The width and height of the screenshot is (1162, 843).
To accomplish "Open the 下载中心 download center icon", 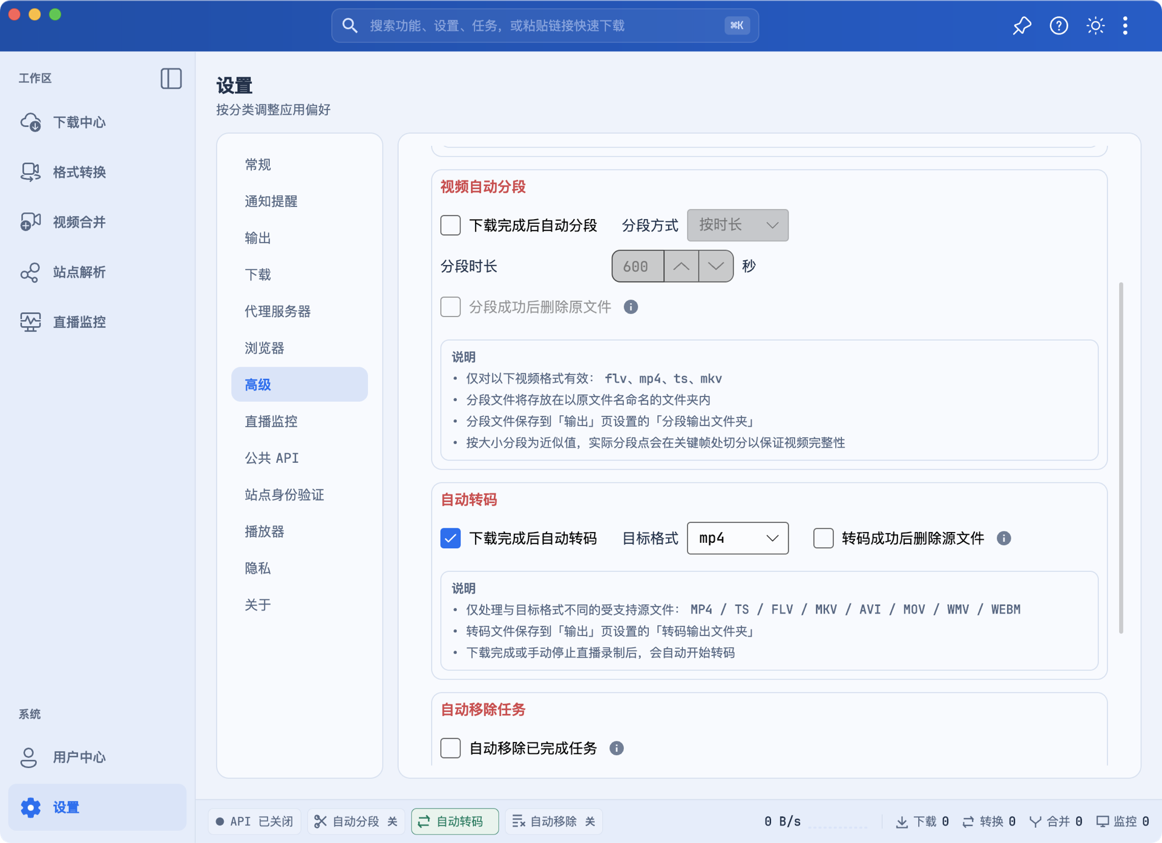I will coord(30,122).
